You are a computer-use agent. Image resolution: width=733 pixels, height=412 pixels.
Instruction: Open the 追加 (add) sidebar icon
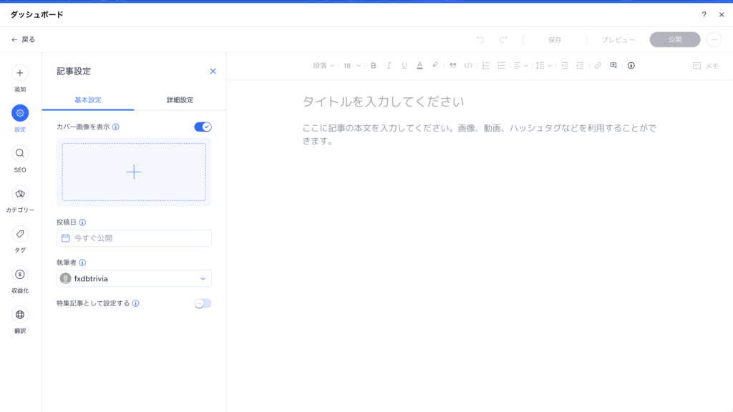tap(19, 73)
